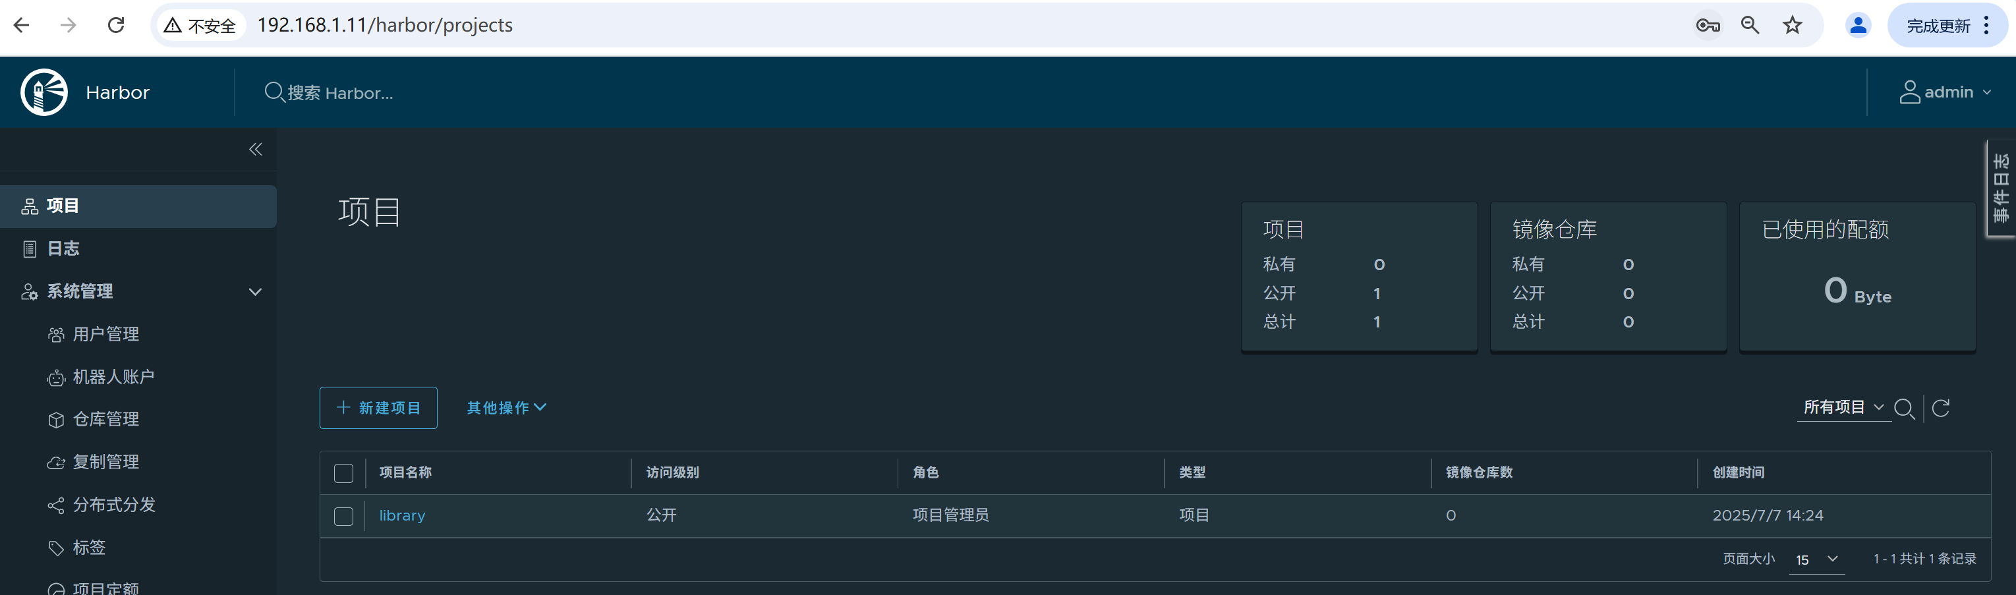This screenshot has height=595, width=2016.
Task: Focus the 搜索 Harbor search field
Action: point(341,92)
